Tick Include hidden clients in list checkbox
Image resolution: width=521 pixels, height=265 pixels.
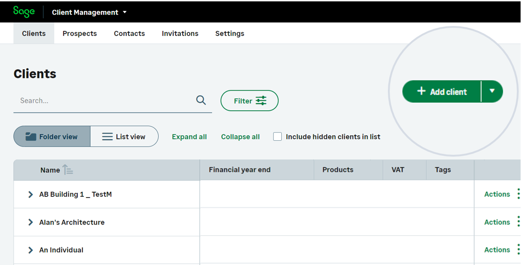click(277, 137)
